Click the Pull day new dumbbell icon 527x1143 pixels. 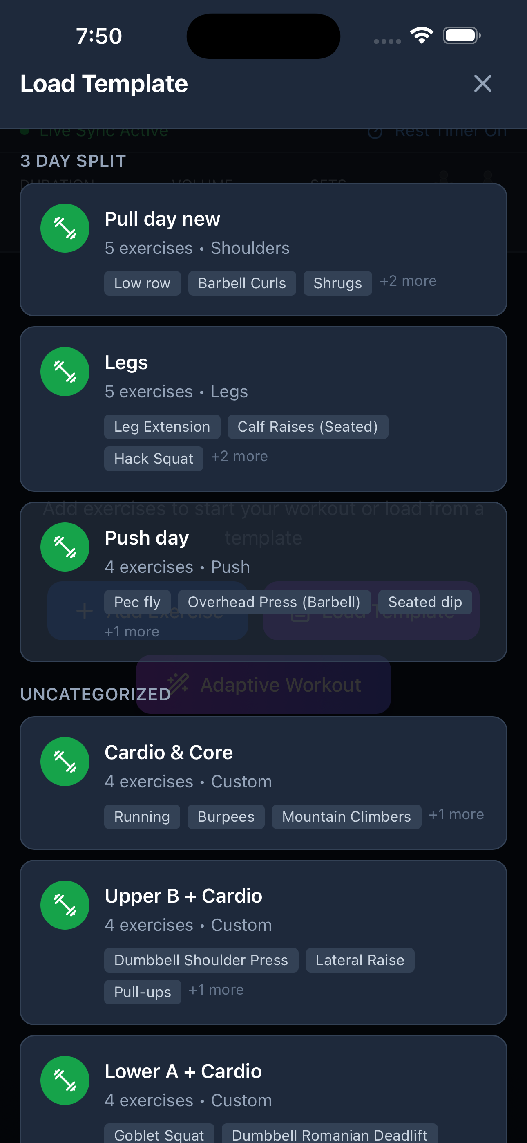[x=65, y=228]
